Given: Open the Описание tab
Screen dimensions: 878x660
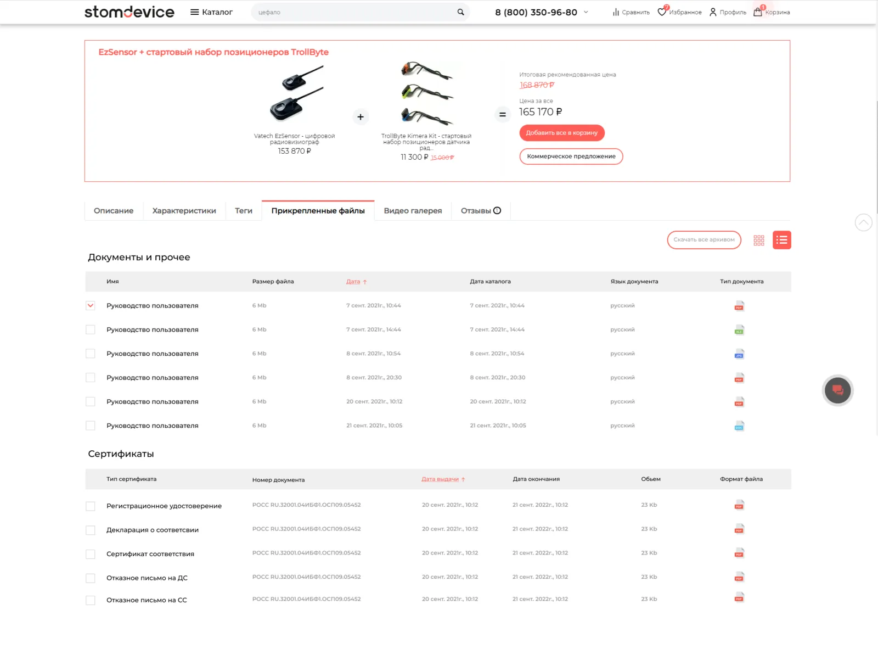Looking at the screenshot, I should (114, 211).
